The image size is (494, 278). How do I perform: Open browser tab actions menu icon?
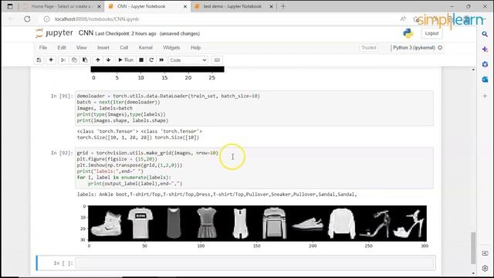(10, 6)
